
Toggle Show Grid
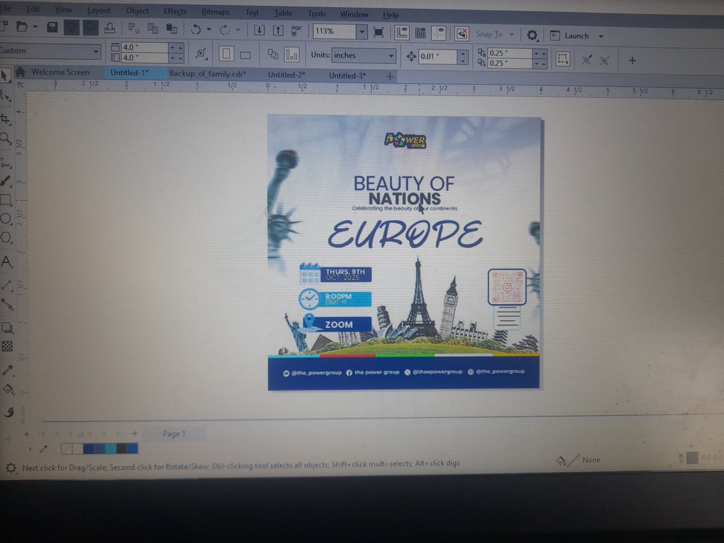[x=421, y=33]
